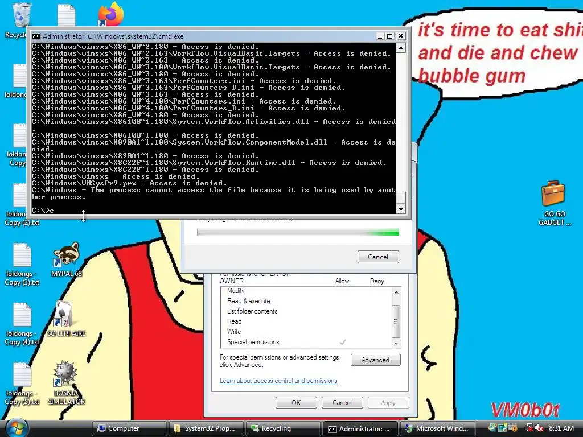Select the loldongs - Copy (3).txt file
583x437 pixels.
[x=22, y=264]
